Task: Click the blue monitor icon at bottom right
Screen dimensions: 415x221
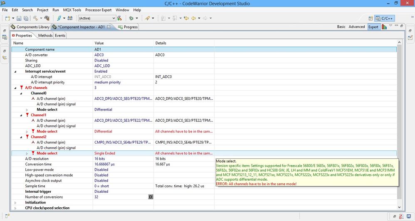Action: pos(409,216)
